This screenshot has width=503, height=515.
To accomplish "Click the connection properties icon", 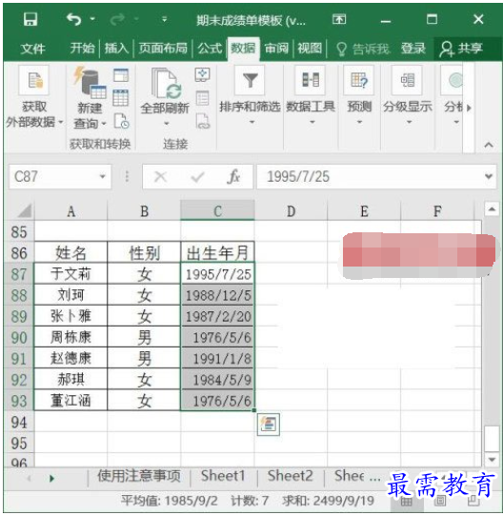I will (202, 98).
